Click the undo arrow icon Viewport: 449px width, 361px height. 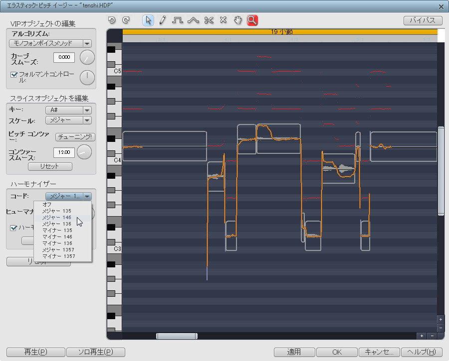point(112,20)
